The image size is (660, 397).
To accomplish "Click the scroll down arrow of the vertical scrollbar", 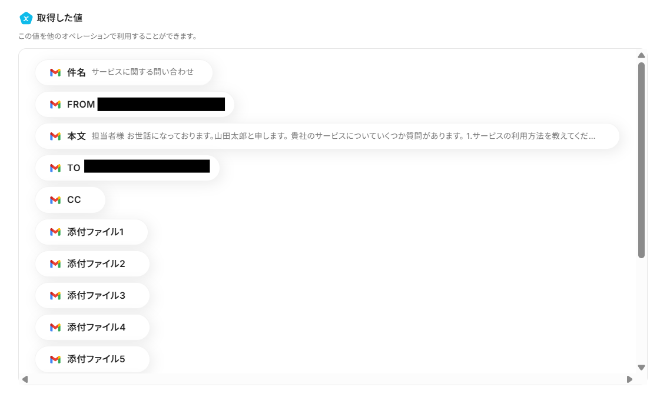I will click(x=641, y=368).
